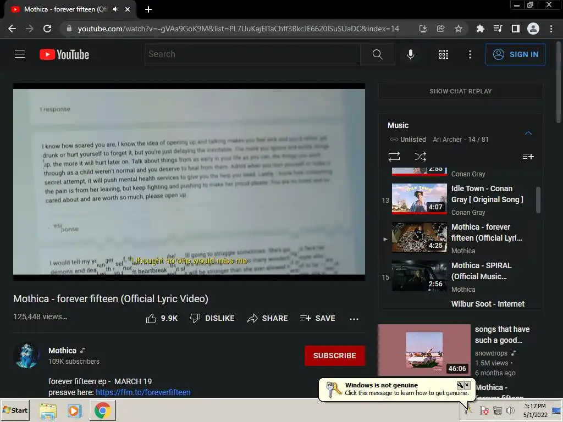563x422 pixels.
Task: Click SAVE to add to playlist
Action: (x=318, y=318)
